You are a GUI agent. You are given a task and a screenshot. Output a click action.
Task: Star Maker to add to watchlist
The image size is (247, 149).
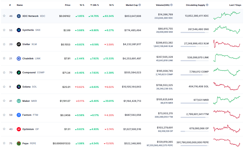click(4, 101)
